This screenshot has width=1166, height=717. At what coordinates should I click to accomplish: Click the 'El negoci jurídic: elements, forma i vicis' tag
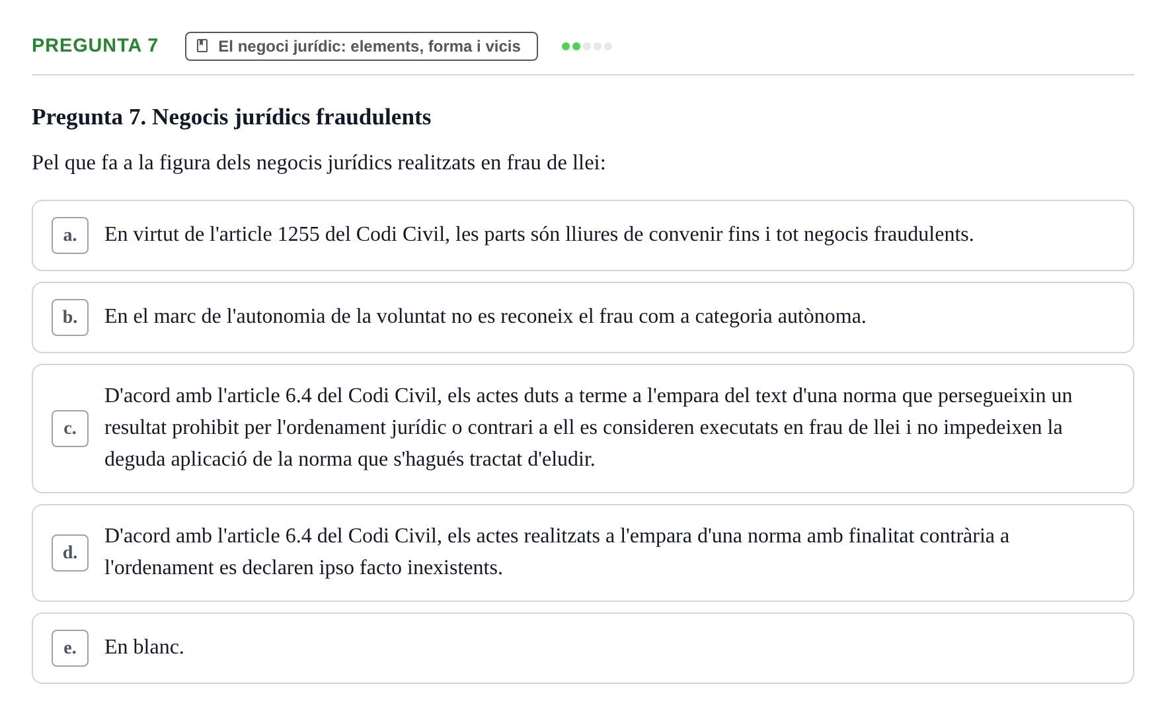point(361,46)
